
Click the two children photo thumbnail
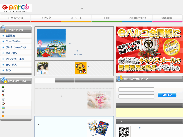43,68
